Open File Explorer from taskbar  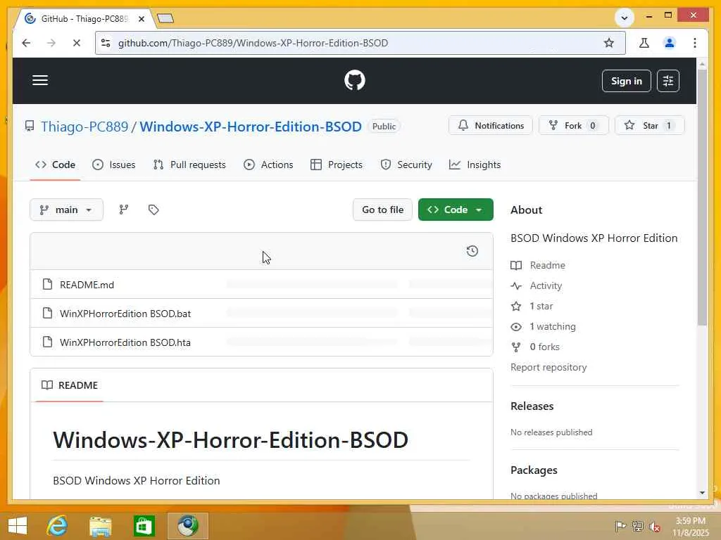point(100,526)
